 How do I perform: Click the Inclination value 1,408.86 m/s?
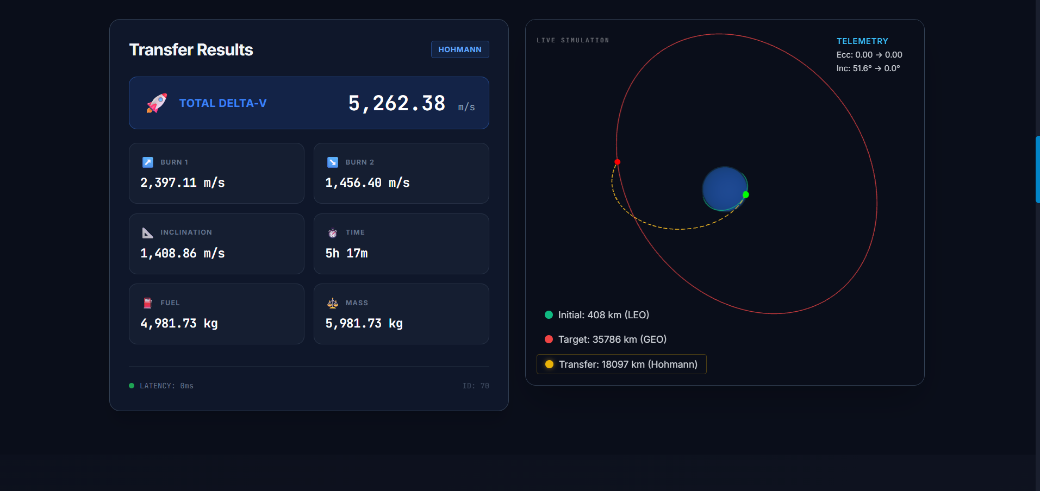click(x=183, y=254)
